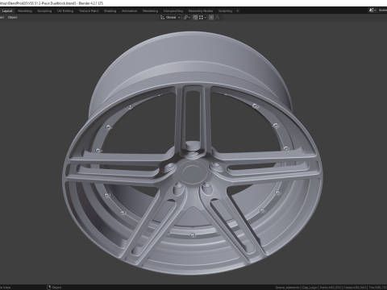Open the Modeling workspace tab
The width and height of the screenshot is (387, 290).
pyautogui.click(x=25, y=11)
